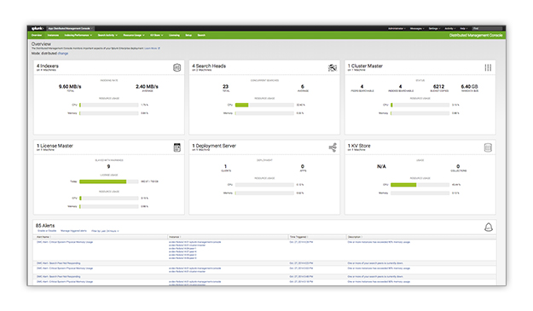Click the License Master panel icon
Viewport: 533px width, 311px height.
[x=177, y=147]
